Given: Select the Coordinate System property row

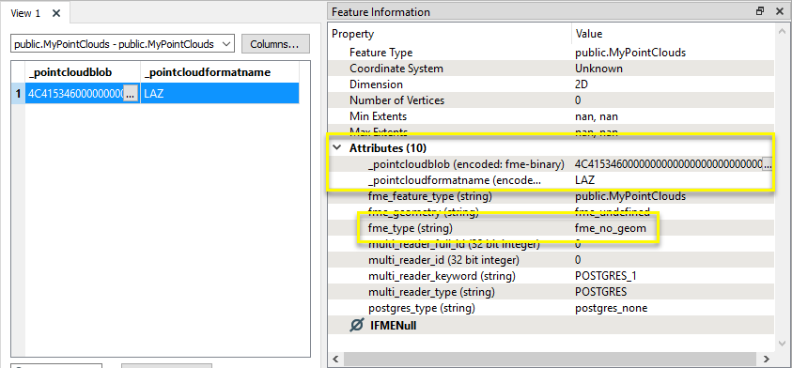Looking at the screenshot, I should click(x=551, y=69).
